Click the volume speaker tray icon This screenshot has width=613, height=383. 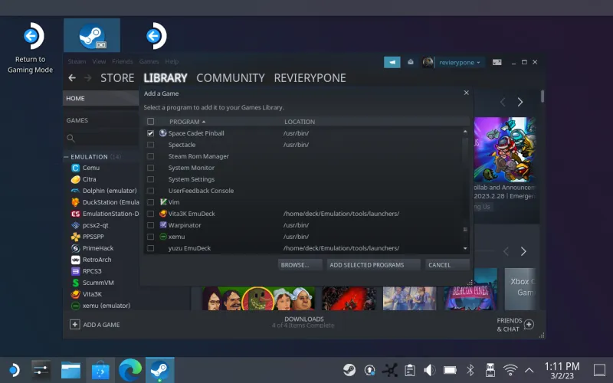pos(430,370)
